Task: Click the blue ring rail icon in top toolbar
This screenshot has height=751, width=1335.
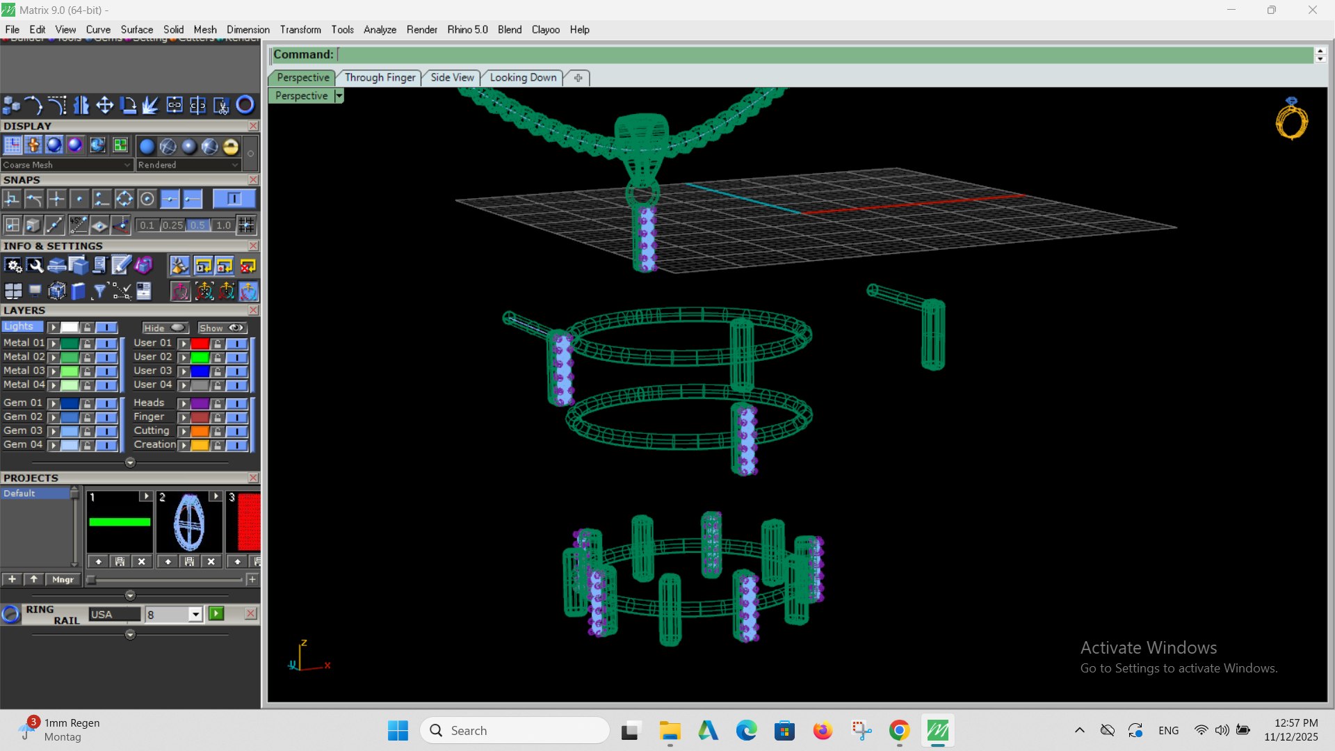Action: (245, 105)
